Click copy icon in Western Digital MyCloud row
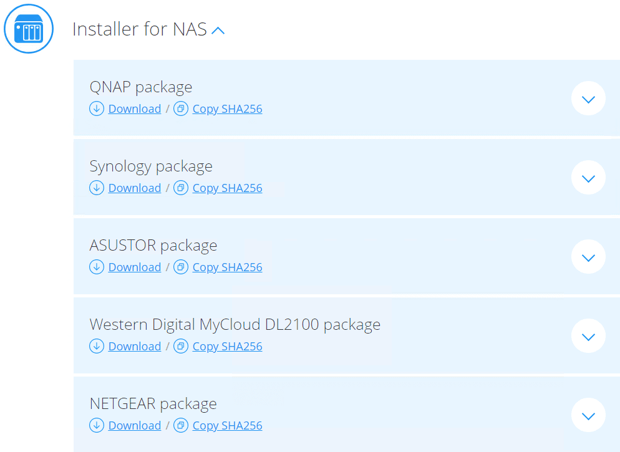This screenshot has width=620, height=452. pyautogui.click(x=181, y=346)
